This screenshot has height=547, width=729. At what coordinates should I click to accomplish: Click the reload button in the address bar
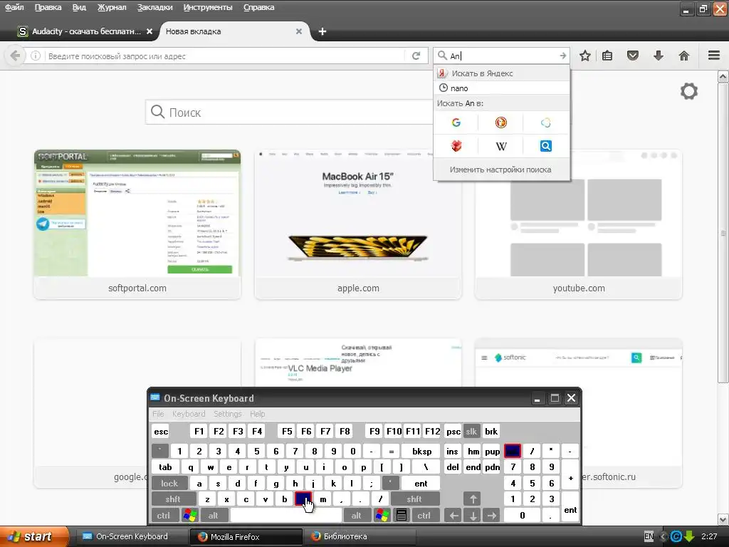(416, 56)
